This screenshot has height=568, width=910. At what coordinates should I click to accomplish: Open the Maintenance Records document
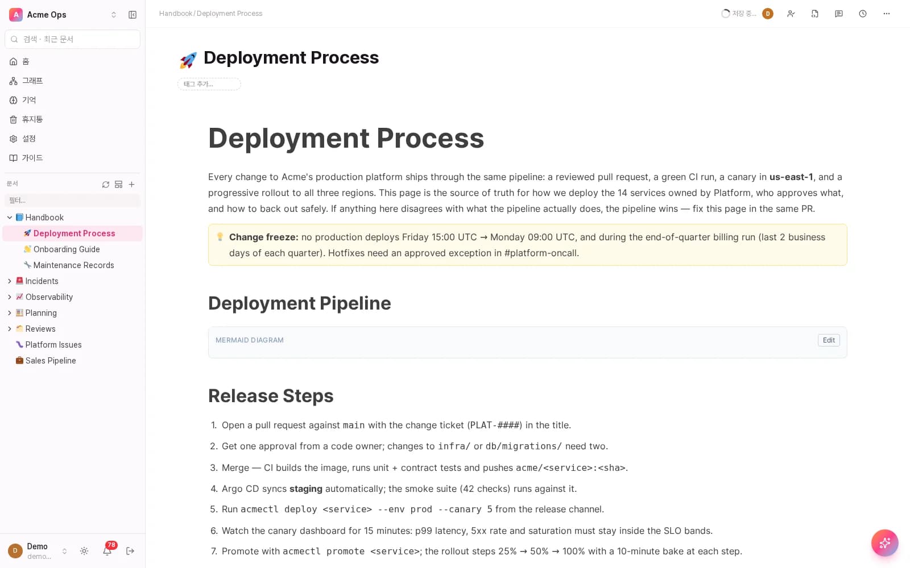tap(73, 265)
